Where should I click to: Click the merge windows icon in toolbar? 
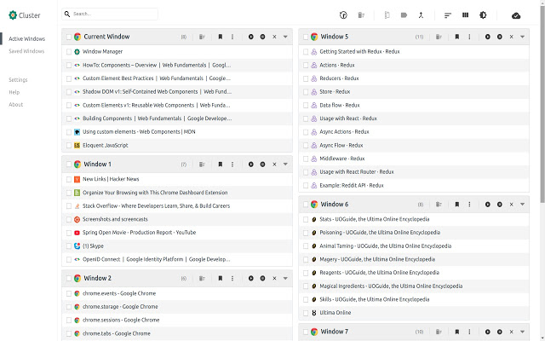click(421, 14)
